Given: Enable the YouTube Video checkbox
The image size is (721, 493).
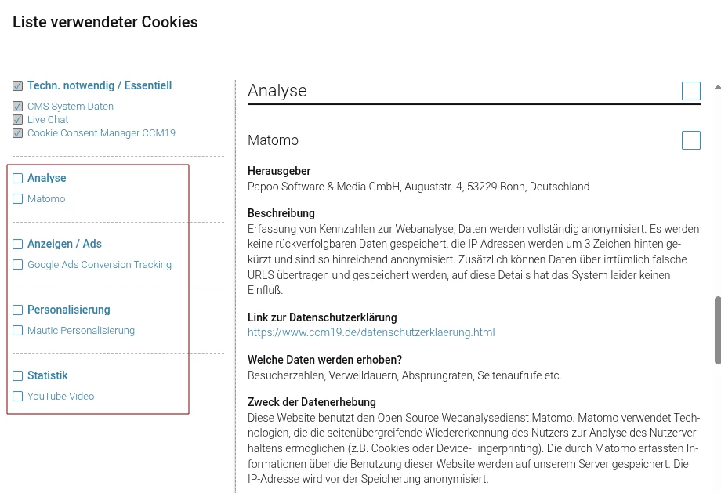Looking at the screenshot, I should (x=18, y=397).
